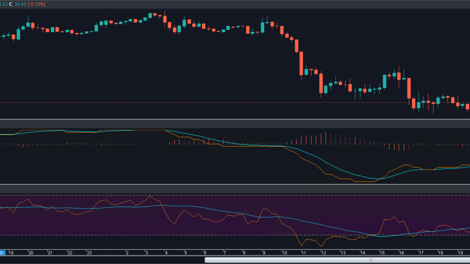Click the upper dashed line of the purple oscillator panel
Viewport: 470px width, 264px height.
(x=206, y=195)
